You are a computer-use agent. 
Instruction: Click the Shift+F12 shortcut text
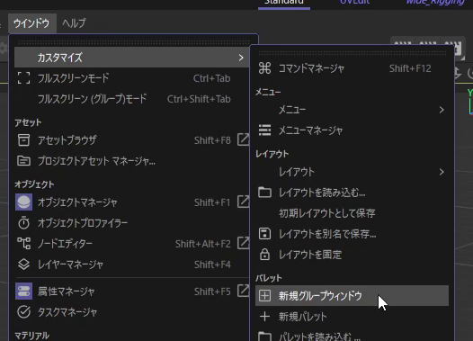[410, 68]
